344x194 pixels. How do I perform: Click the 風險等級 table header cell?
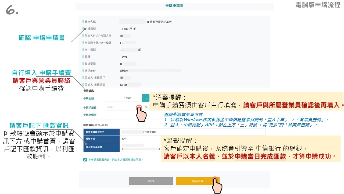pos(101,139)
